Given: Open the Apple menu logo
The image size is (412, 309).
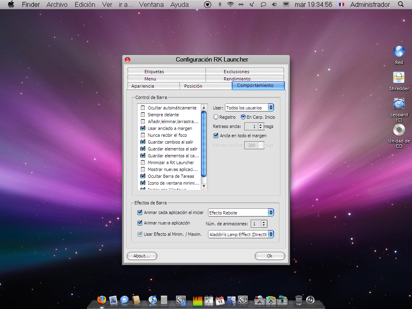Looking at the screenshot, I should [x=11, y=4].
